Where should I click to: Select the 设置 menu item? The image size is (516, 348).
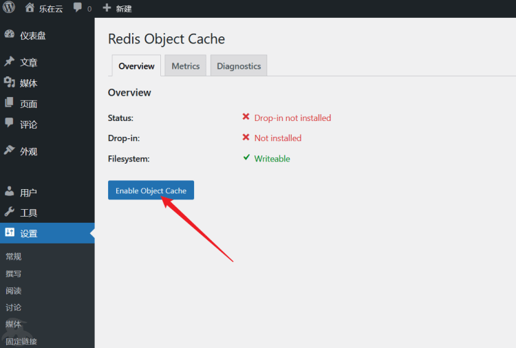(x=47, y=233)
